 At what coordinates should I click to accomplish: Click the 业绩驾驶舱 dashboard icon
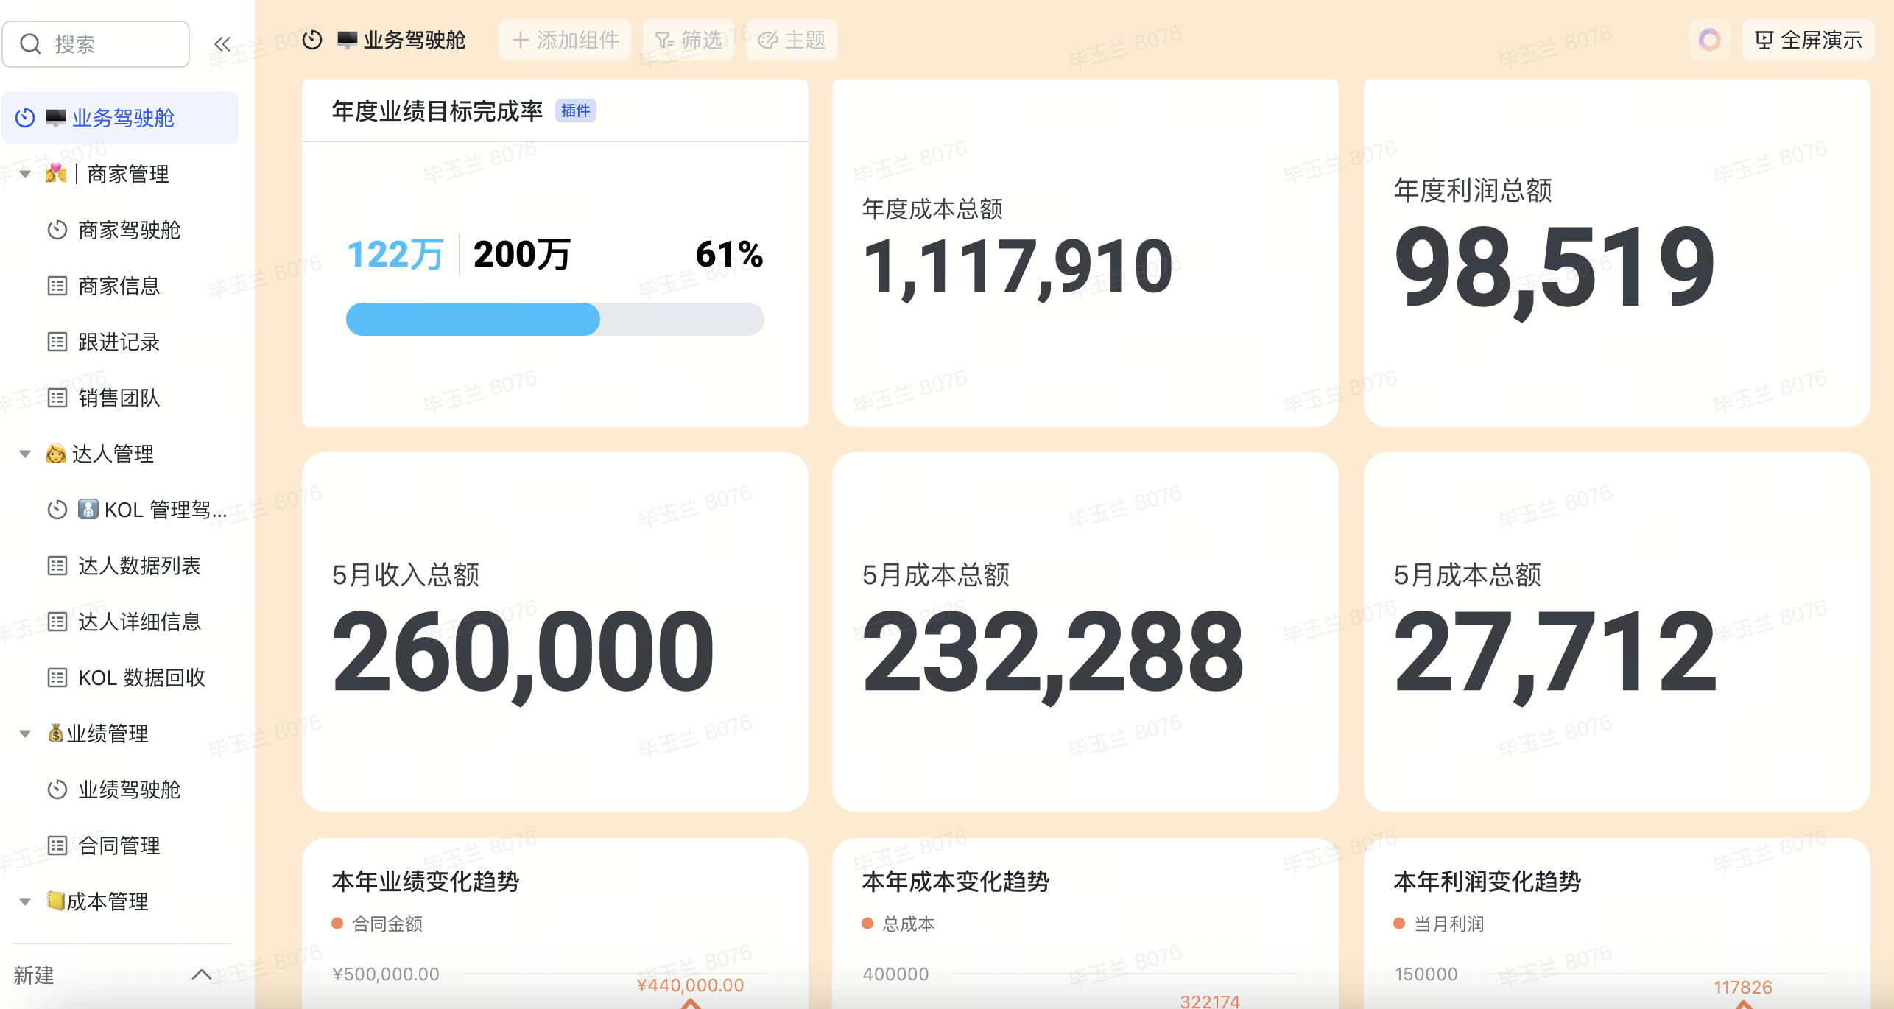coord(57,790)
